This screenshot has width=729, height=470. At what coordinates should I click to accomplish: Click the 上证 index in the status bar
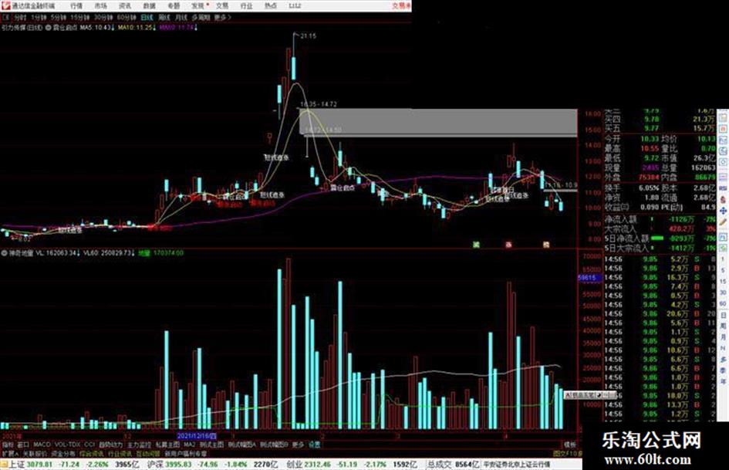(x=16, y=465)
